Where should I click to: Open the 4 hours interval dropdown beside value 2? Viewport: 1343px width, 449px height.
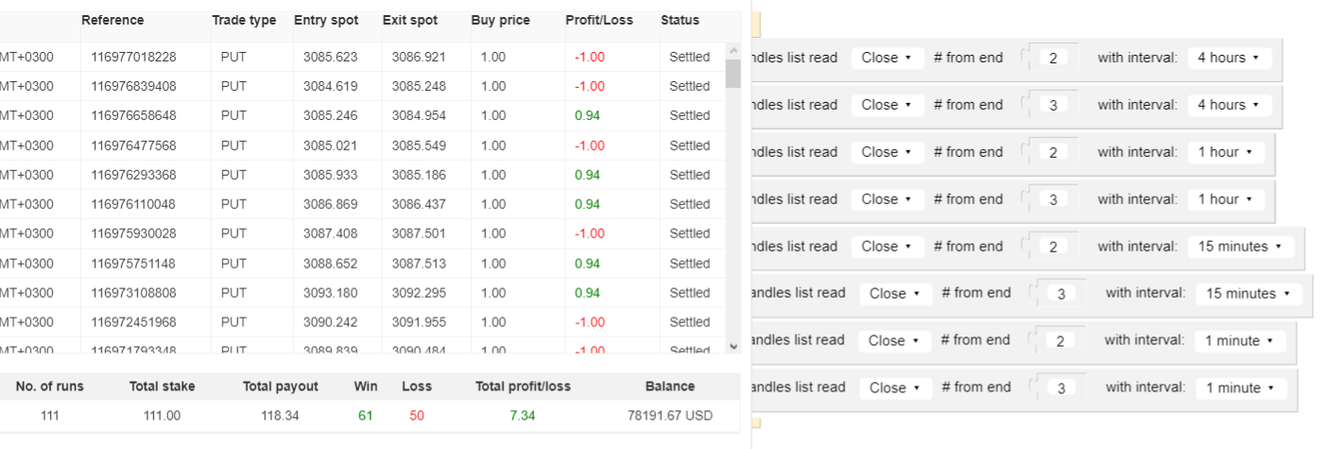click(x=1229, y=58)
